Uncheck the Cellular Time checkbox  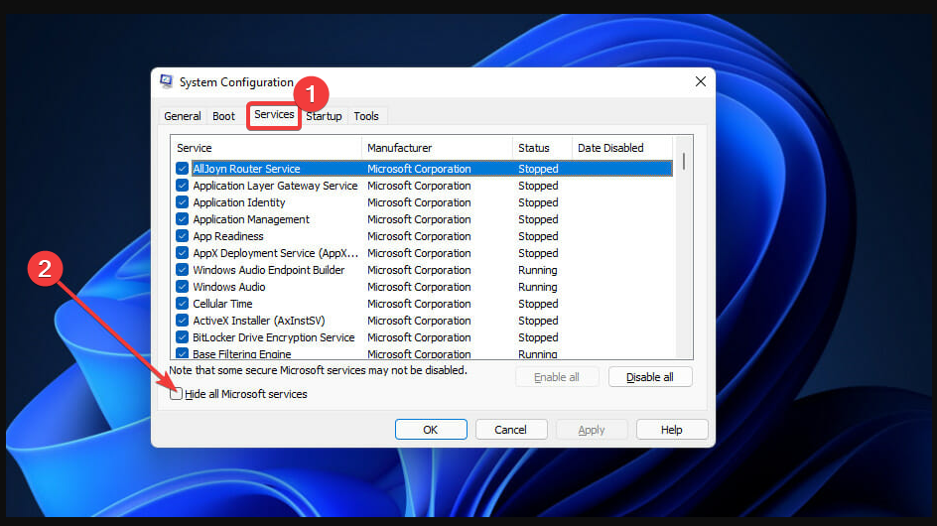[x=183, y=304]
